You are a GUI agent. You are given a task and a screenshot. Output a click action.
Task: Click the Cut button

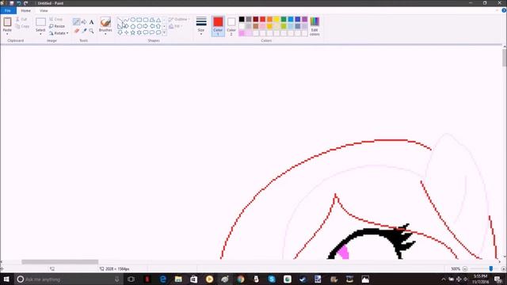tap(22, 19)
